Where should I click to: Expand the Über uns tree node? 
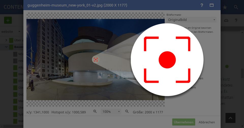[x=6, y=40]
